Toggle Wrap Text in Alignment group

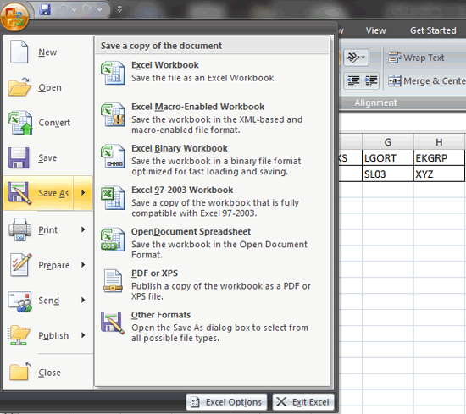click(x=416, y=58)
